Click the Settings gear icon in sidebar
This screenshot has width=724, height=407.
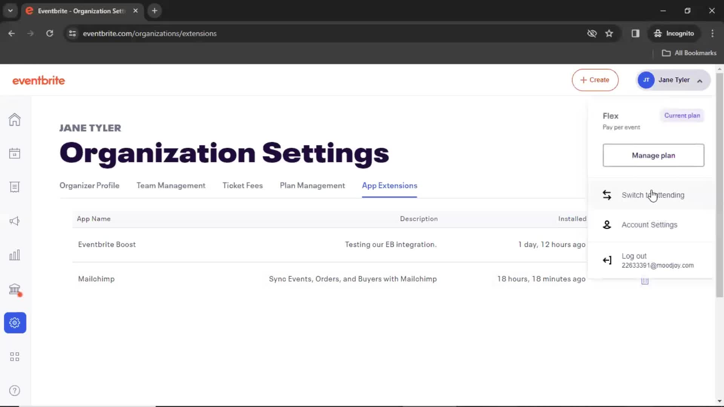pyautogui.click(x=14, y=323)
